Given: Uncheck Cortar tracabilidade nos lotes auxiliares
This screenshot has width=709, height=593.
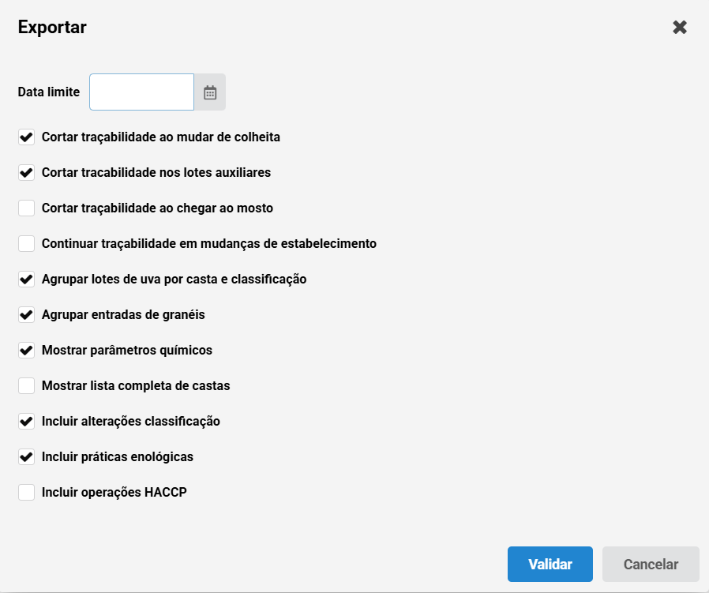Looking at the screenshot, I should pyautogui.click(x=26, y=172).
